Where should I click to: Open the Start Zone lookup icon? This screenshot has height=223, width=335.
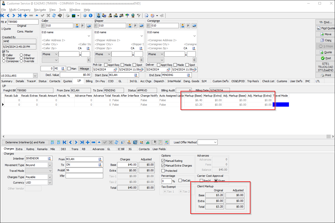coord(136,75)
